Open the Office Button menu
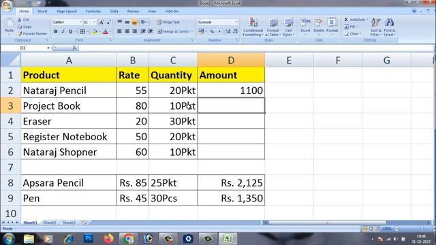This screenshot has width=436, height=245. [x=7, y=5]
